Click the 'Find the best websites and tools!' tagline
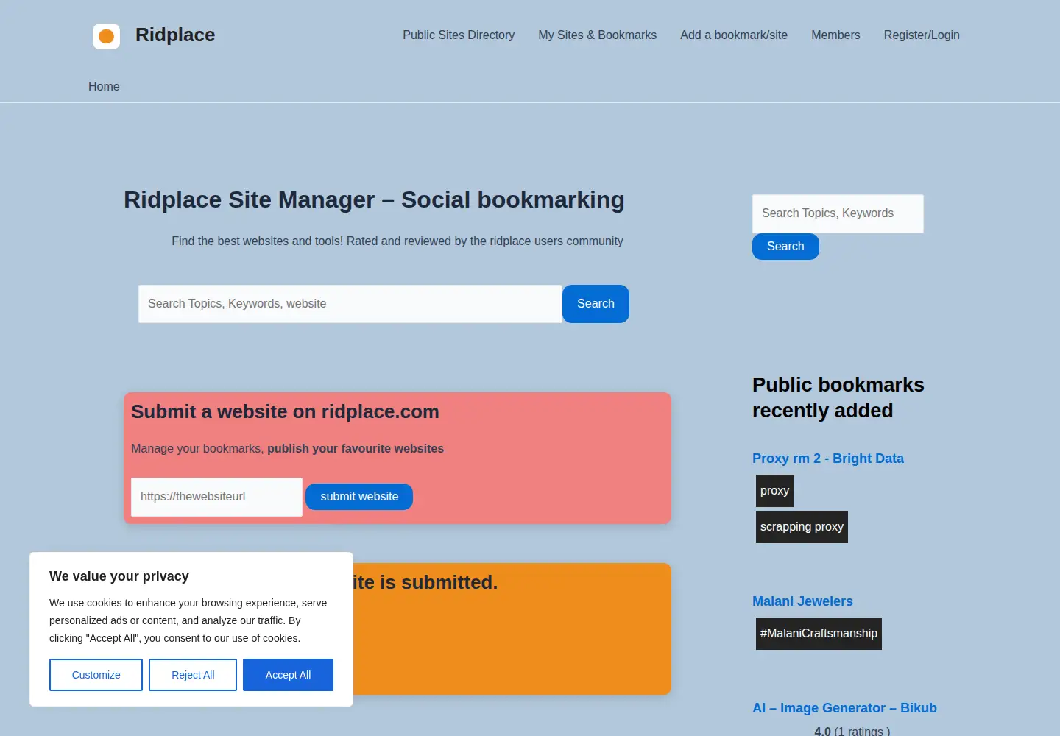Image resolution: width=1060 pixels, height=736 pixels. click(x=397, y=241)
